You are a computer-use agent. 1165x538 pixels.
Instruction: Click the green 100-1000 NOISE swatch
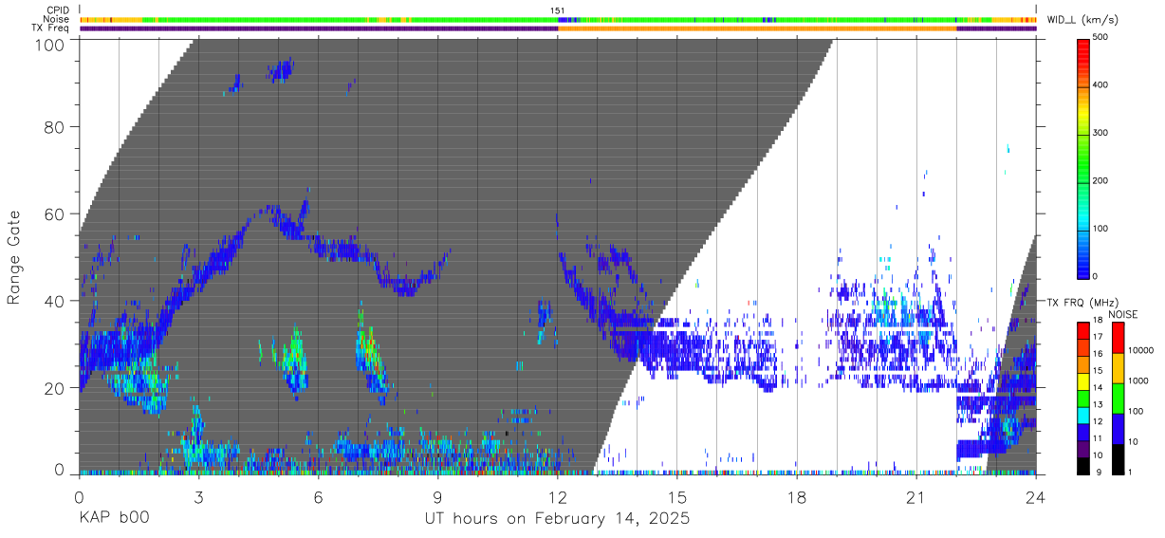(1118, 399)
